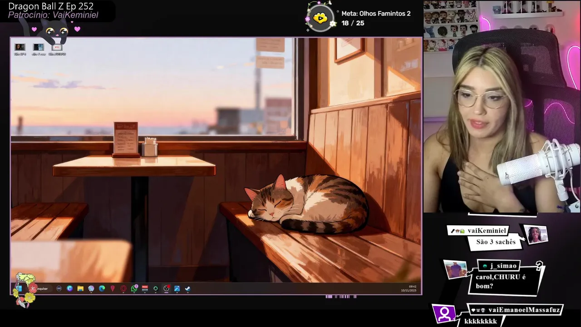Launch Steam from the taskbar
Viewport: 581px width, 327px height.
tap(187, 288)
